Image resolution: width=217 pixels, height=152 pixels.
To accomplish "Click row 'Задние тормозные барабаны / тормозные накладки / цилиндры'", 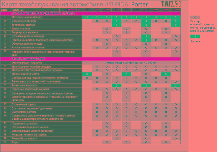I will point(91,99).
